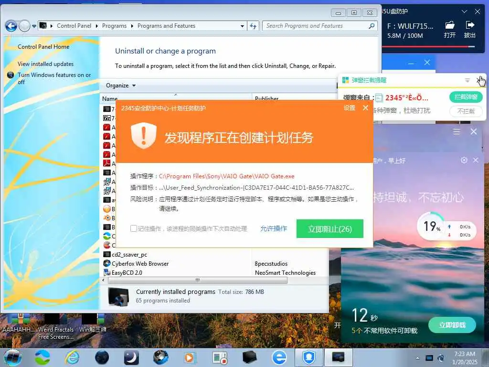Expand the address bar history dropdown
The image size is (489, 367).
(x=242, y=26)
